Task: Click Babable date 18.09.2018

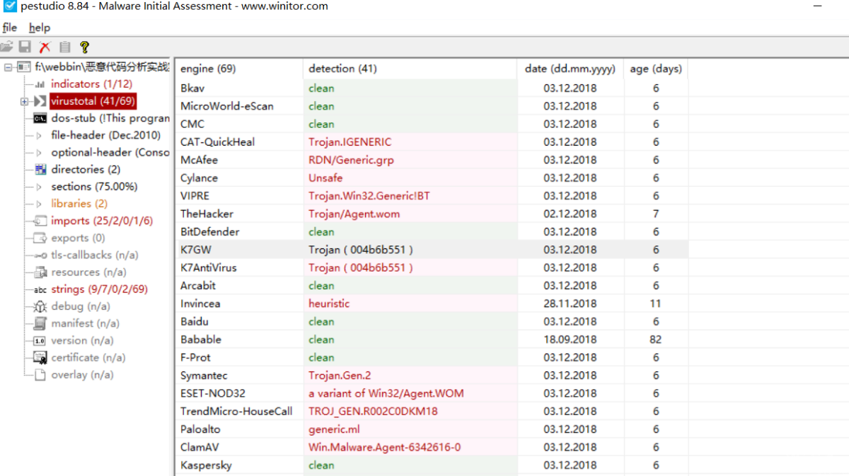Action: point(570,339)
